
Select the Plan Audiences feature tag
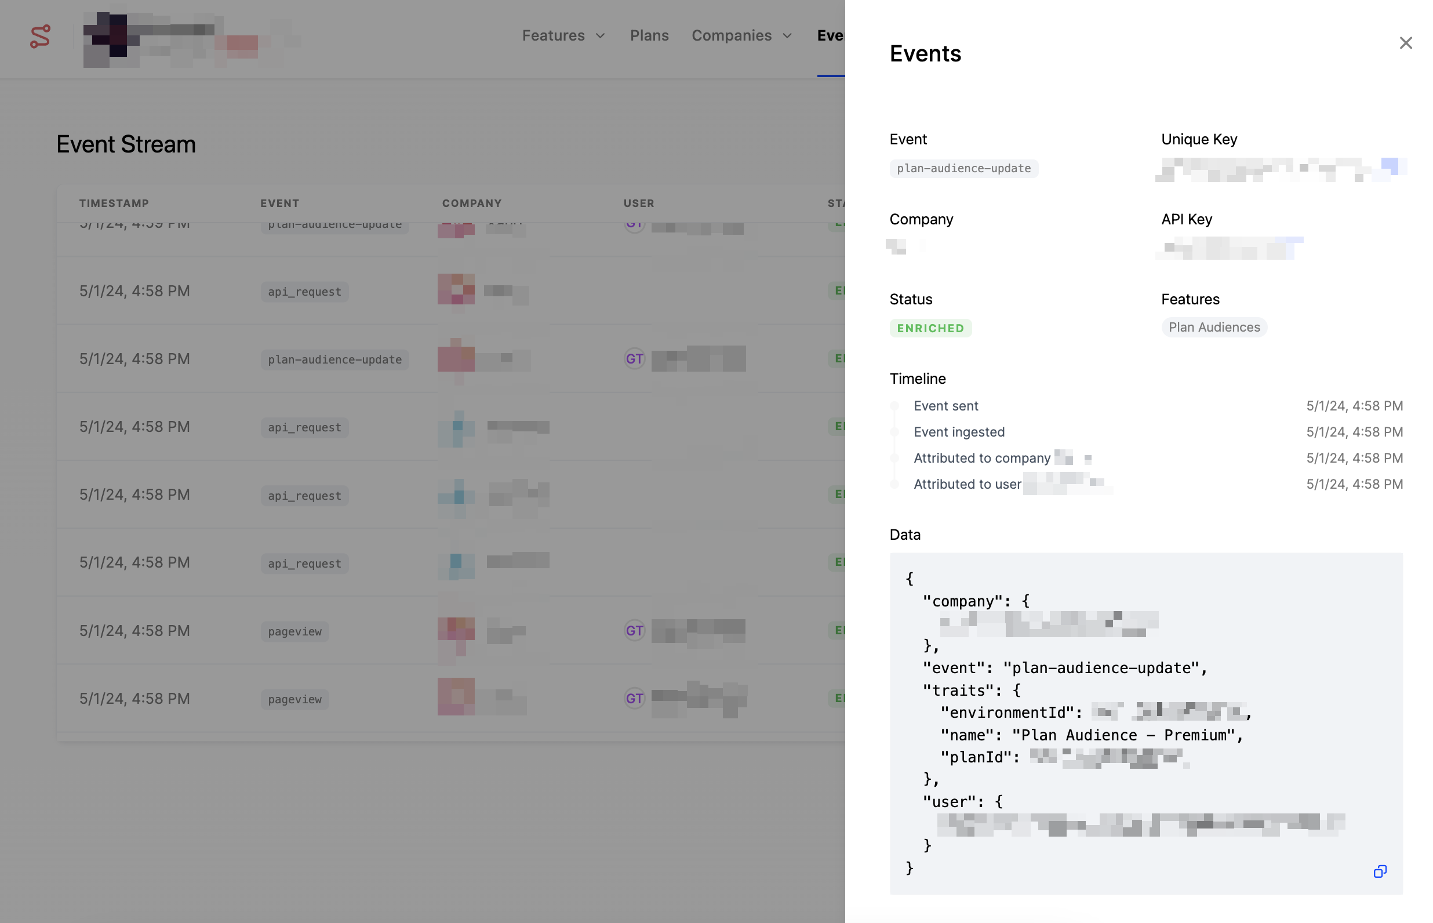coord(1214,327)
